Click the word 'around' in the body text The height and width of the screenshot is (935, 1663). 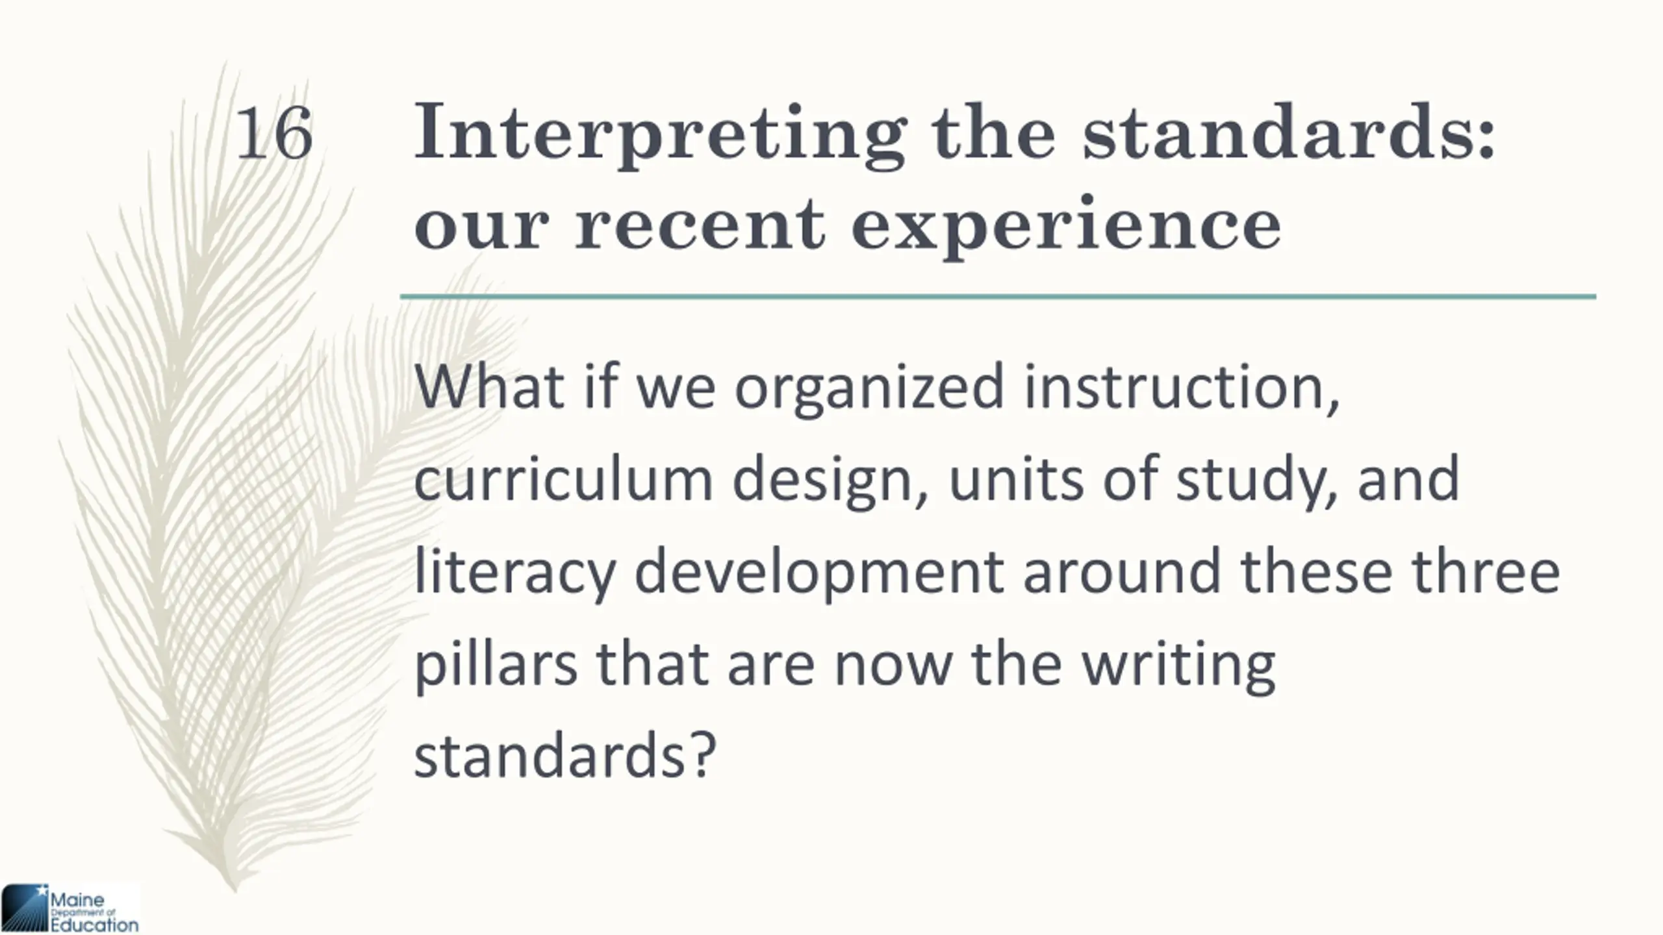click(x=1121, y=573)
